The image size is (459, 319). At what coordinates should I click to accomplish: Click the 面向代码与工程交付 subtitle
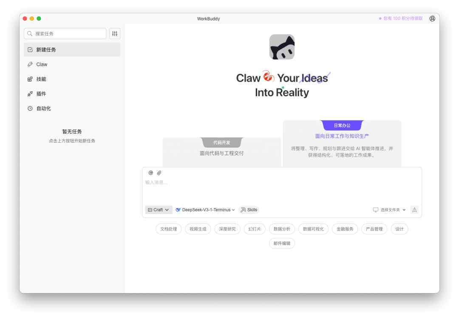coord(221,153)
